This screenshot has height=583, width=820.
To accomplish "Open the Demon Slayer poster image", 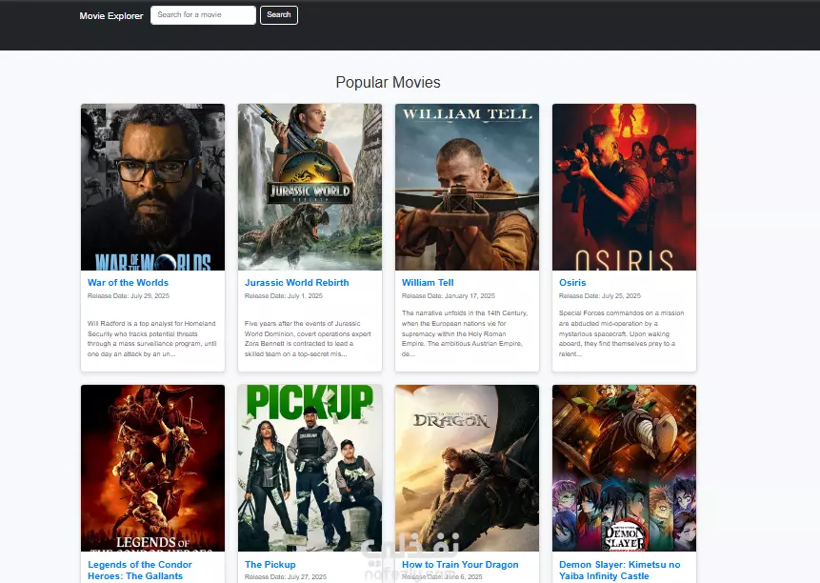I will [x=624, y=468].
